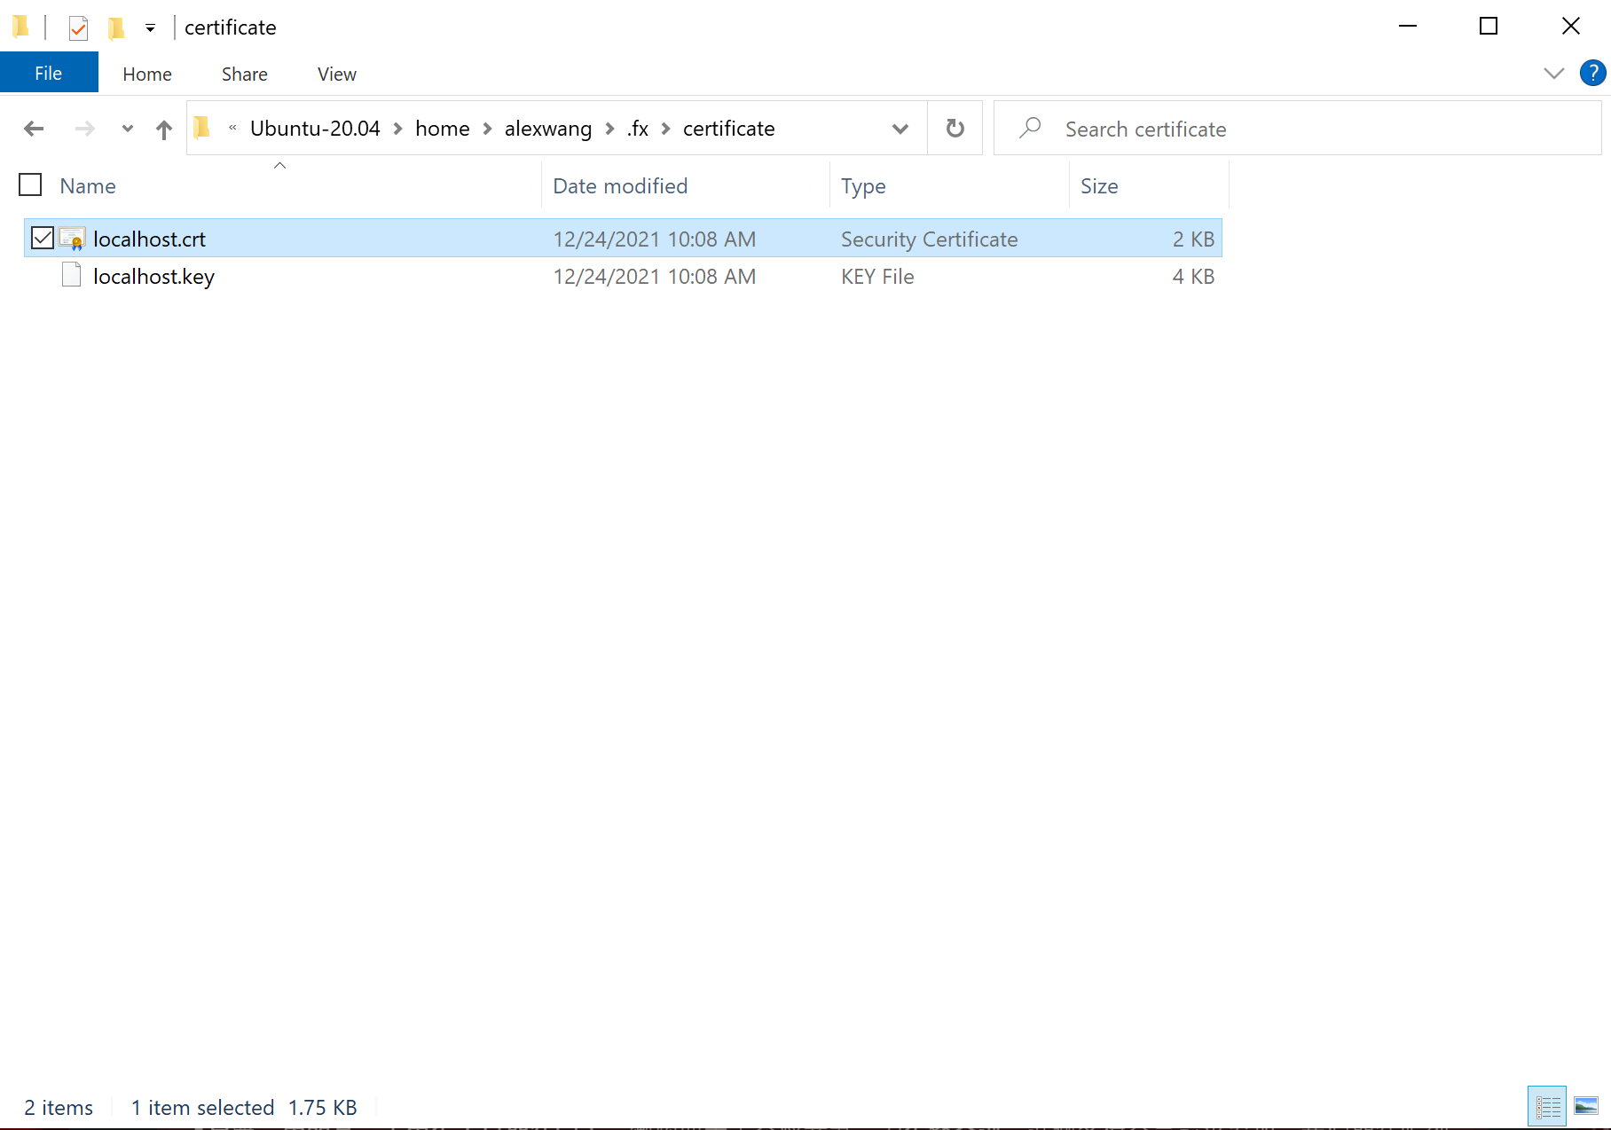Open Properties from the Quick Access Toolbar
This screenshot has height=1130, width=1611.
click(x=78, y=27)
